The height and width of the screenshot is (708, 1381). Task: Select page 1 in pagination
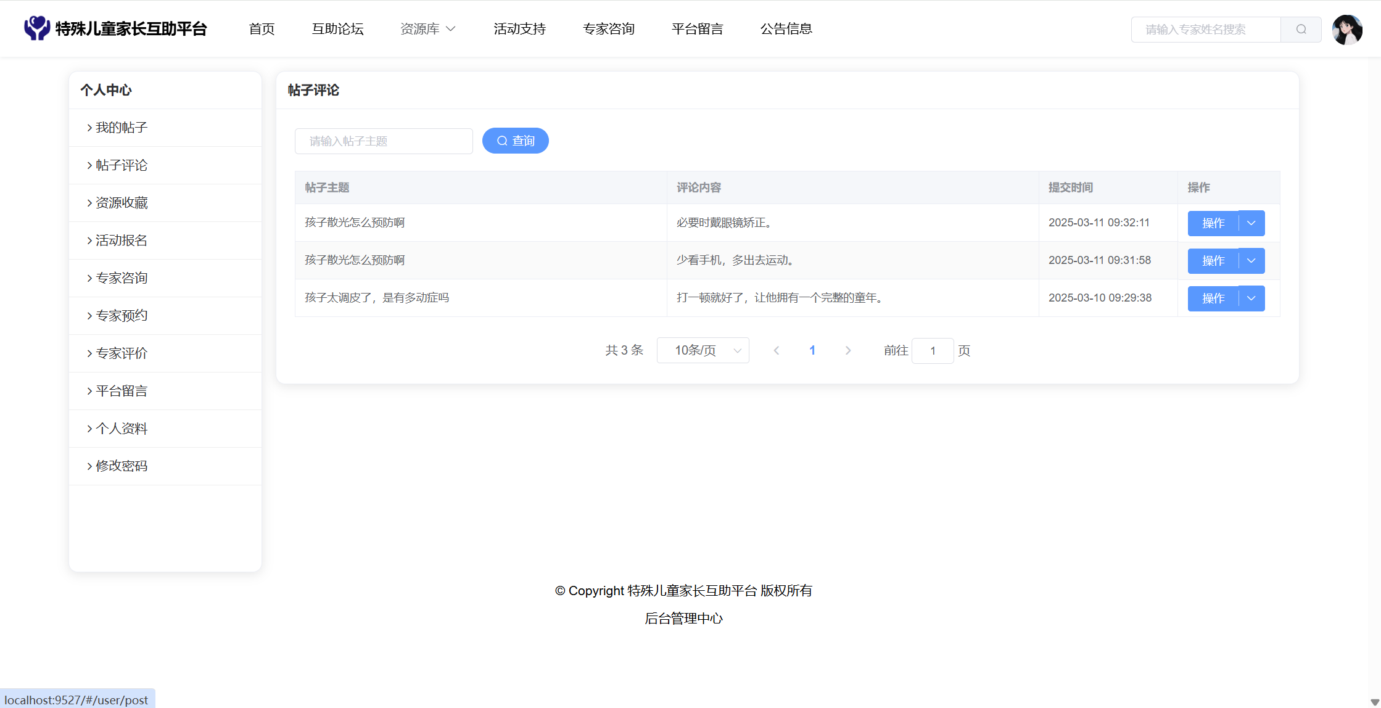(x=812, y=350)
